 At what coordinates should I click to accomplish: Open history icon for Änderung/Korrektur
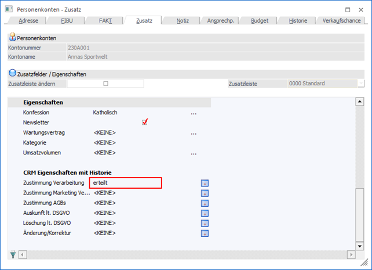(205, 233)
